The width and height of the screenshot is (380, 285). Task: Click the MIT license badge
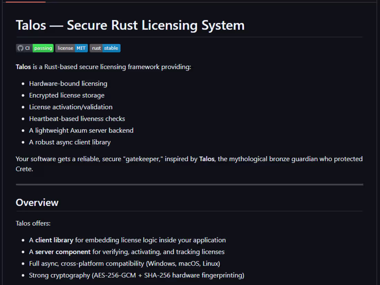coord(72,48)
